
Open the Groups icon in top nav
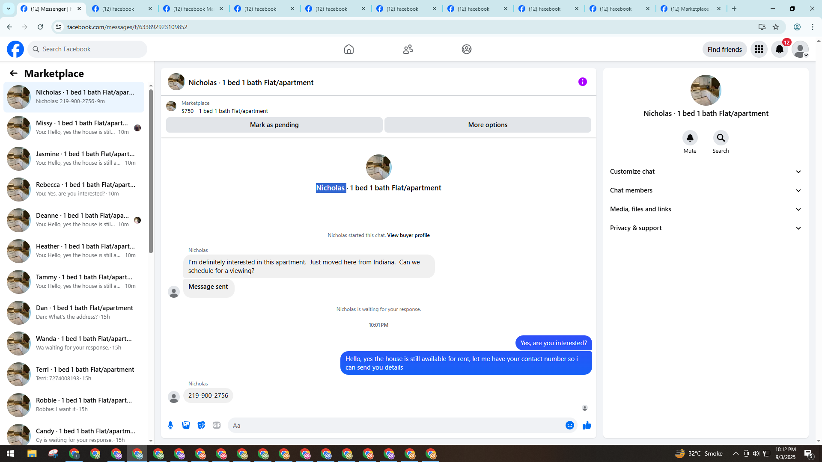tap(467, 49)
